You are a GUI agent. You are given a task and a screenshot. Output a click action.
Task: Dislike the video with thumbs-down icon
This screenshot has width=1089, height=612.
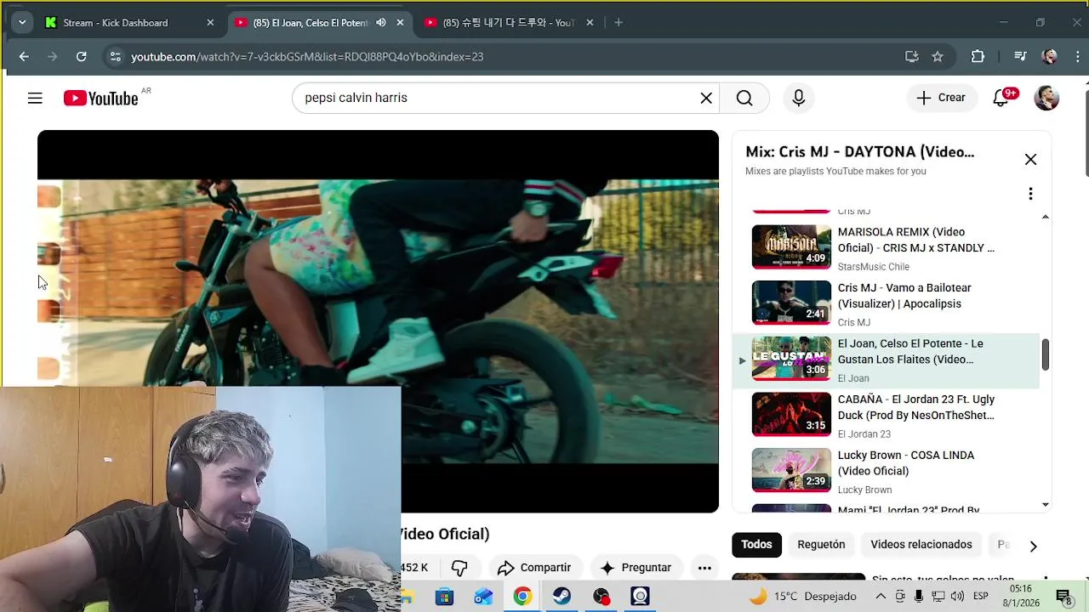tap(459, 568)
